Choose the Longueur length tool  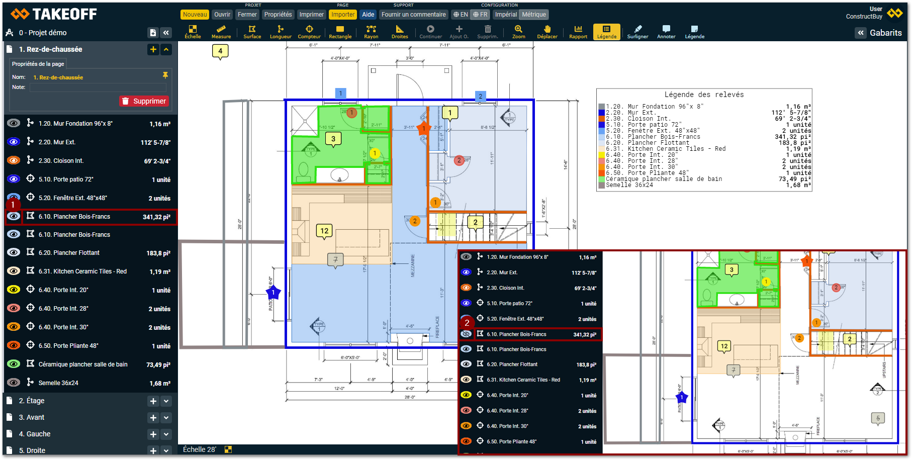pos(281,32)
